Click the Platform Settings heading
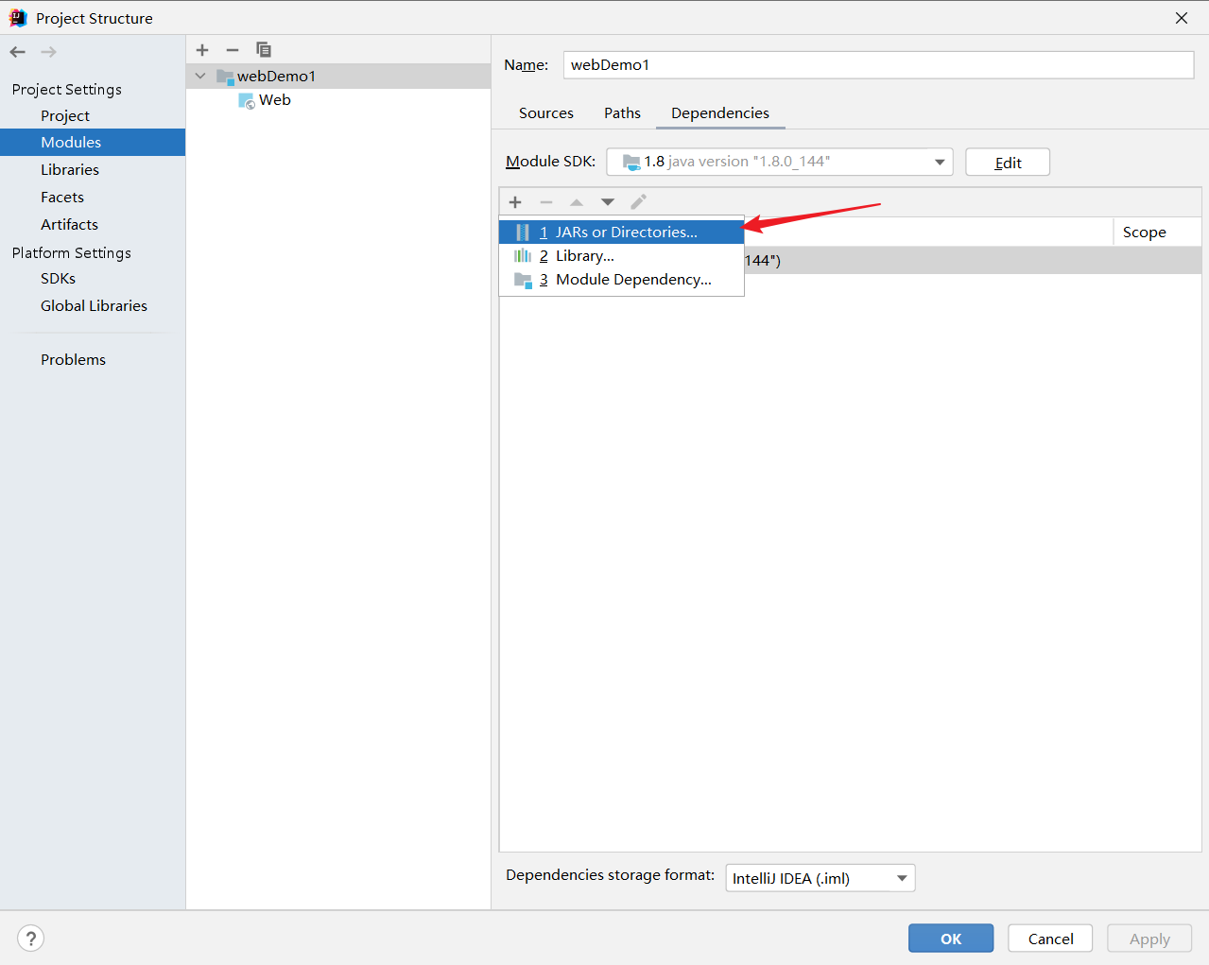The image size is (1209, 965). click(x=72, y=252)
